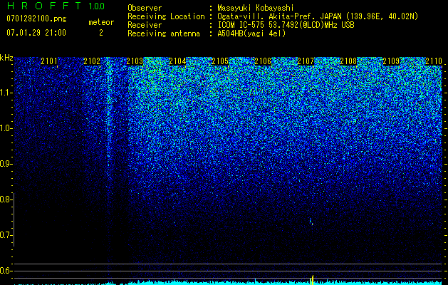
Task: Click the 2104 time marker
Action: (177, 61)
